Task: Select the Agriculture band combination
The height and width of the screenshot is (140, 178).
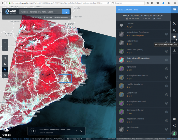Action: [x=143, y=68]
